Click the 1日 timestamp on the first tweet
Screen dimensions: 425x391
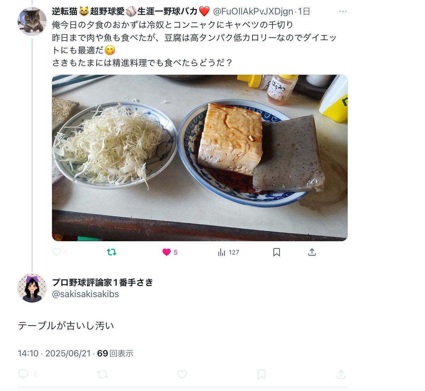pyautogui.click(x=304, y=11)
